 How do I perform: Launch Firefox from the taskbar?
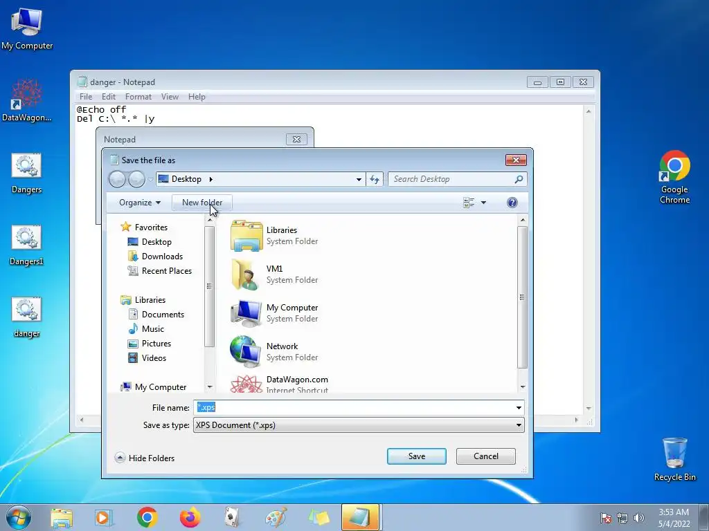pos(190,517)
